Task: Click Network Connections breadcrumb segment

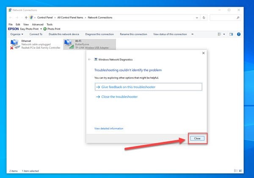Action: pos(100,17)
